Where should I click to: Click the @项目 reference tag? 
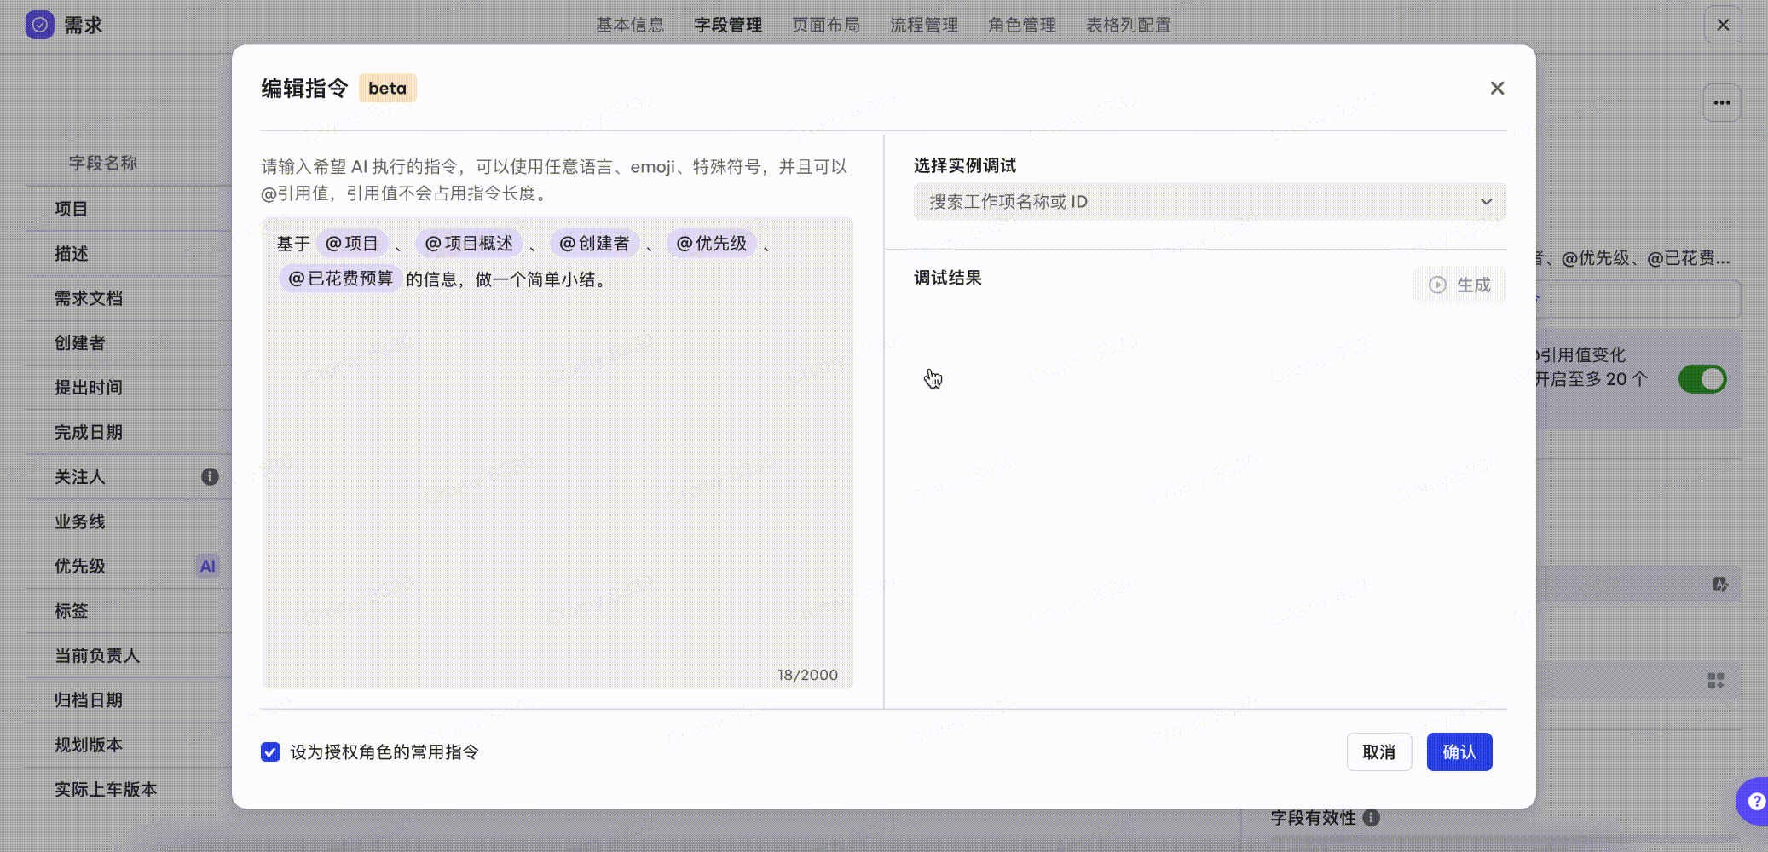pyautogui.click(x=352, y=244)
